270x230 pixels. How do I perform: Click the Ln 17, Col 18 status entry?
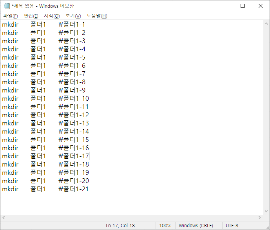pos(120,226)
